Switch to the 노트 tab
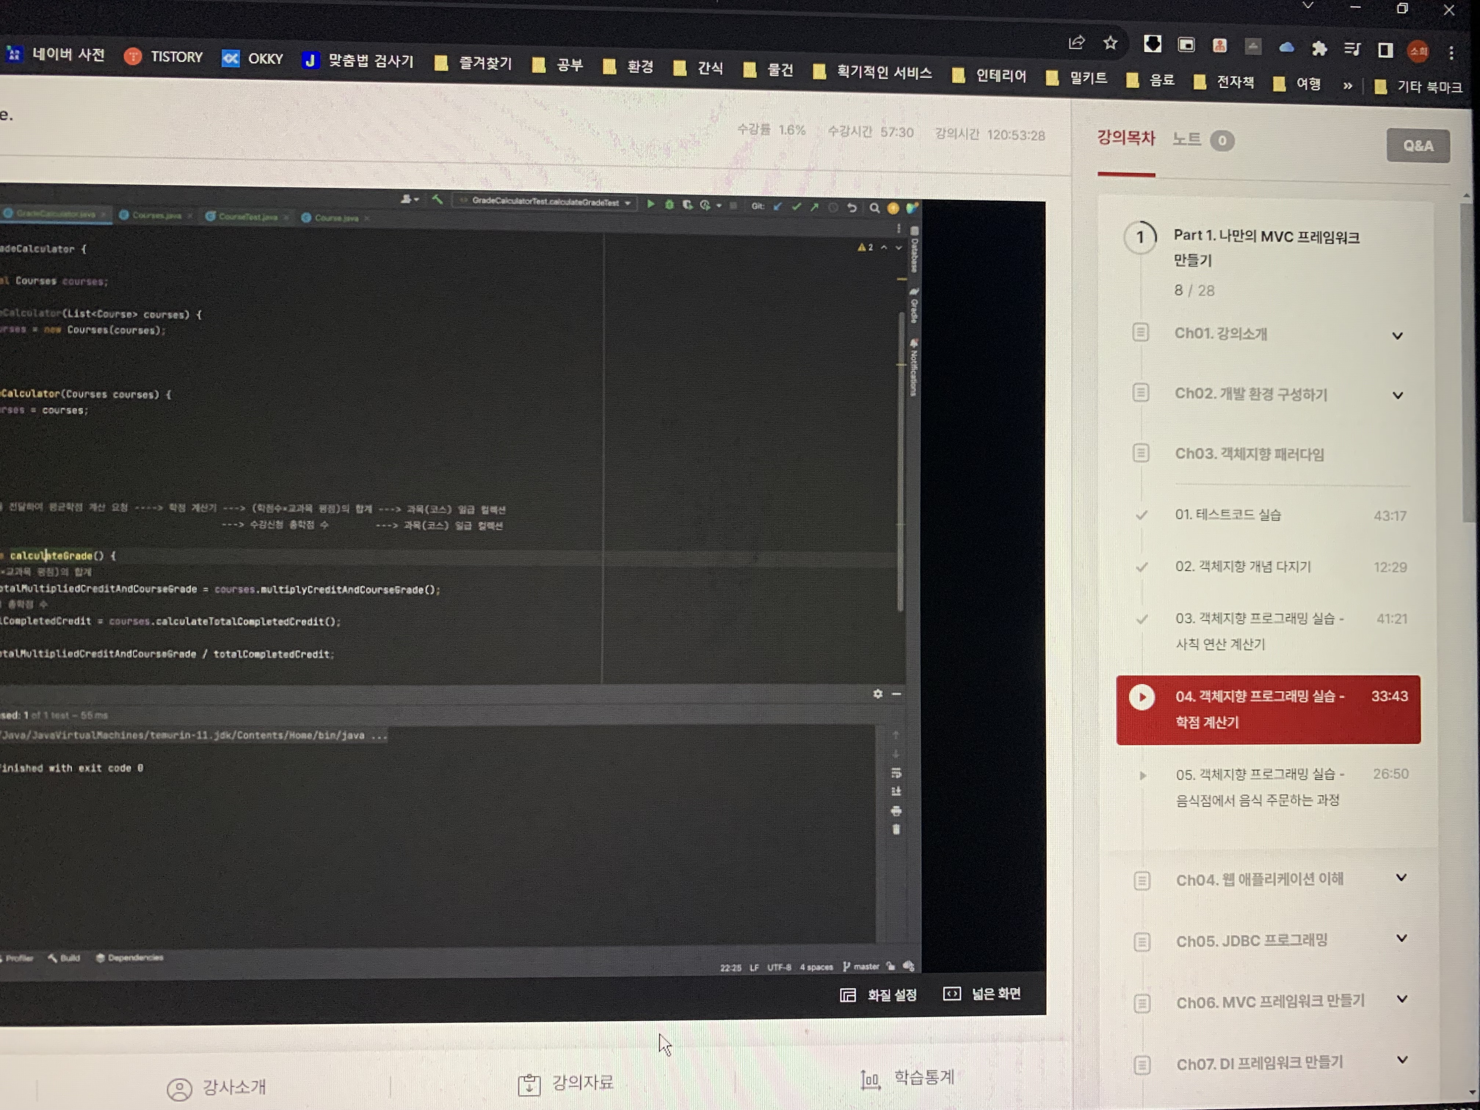This screenshot has height=1110, width=1480. coord(1186,139)
